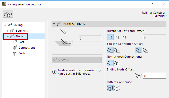Open dialog help with question mark
Image resolution: width=169 pixels, height=98 pixels.
coord(152,4)
